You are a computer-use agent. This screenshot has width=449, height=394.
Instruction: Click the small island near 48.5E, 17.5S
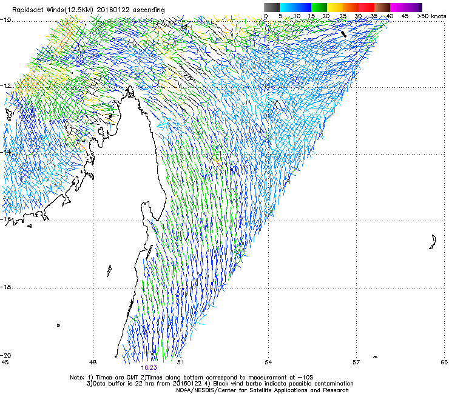[x=109, y=271]
